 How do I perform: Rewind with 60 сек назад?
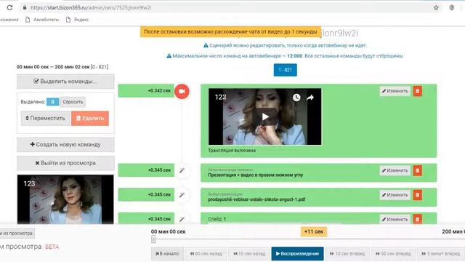click(x=206, y=254)
